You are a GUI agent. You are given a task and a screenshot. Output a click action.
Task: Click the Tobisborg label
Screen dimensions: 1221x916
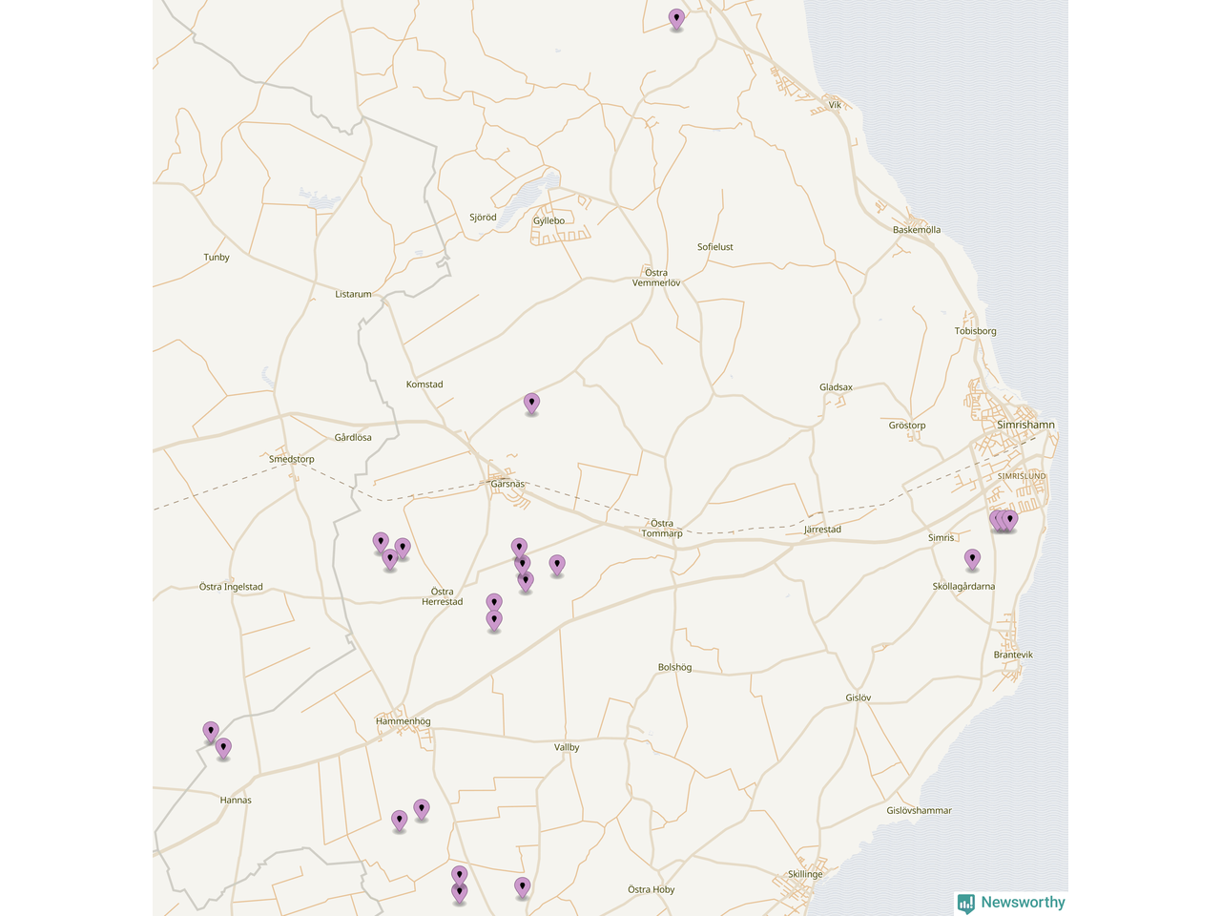[x=975, y=331]
